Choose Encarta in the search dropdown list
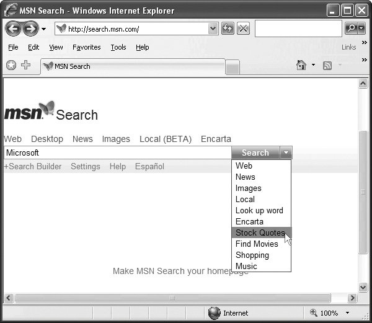 pyautogui.click(x=261, y=221)
